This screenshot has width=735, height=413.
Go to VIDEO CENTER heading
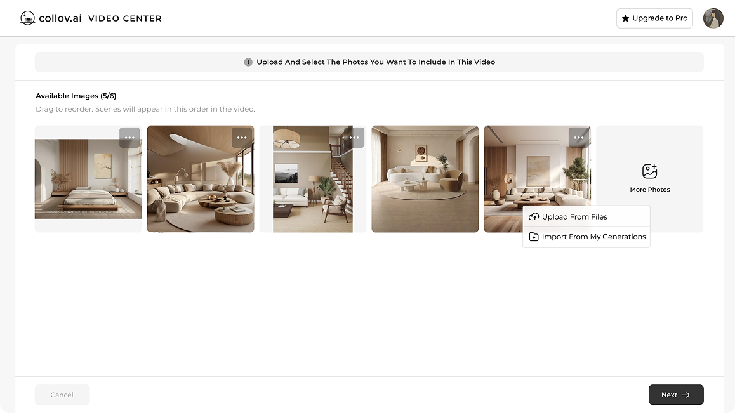tap(124, 18)
